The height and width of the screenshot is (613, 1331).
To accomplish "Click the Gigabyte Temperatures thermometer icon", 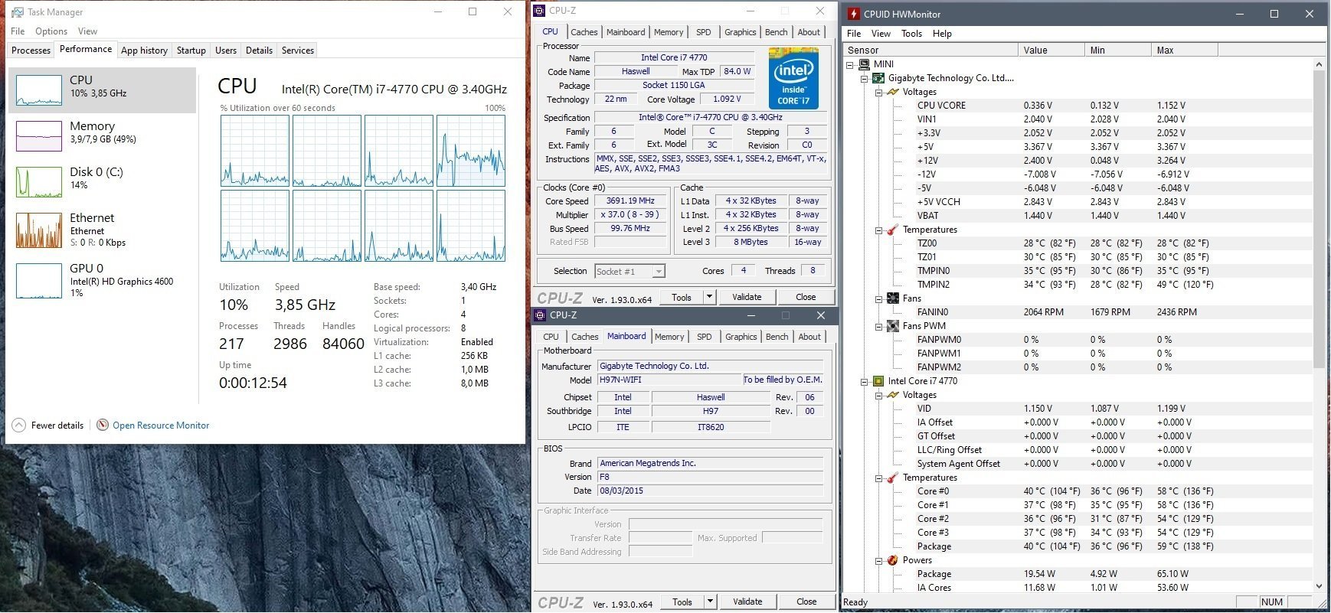I will coord(892,230).
